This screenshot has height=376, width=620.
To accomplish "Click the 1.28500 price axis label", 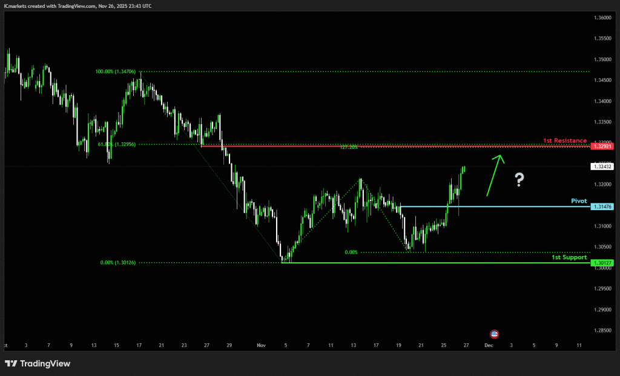I will pyautogui.click(x=604, y=331).
